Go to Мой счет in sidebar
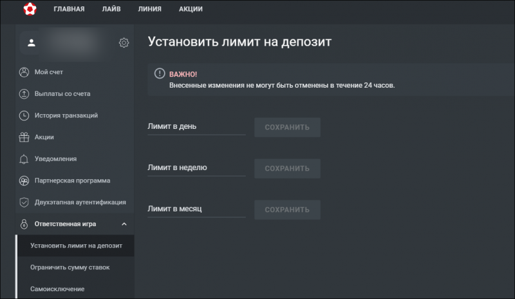515x299 pixels. [49, 72]
